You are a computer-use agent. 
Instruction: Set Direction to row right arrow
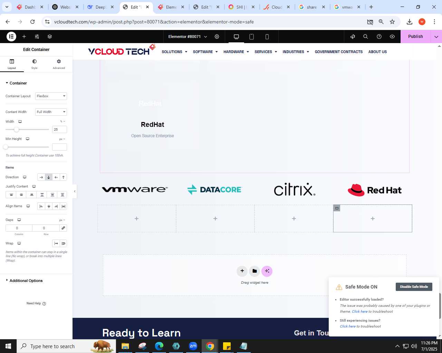point(41,177)
